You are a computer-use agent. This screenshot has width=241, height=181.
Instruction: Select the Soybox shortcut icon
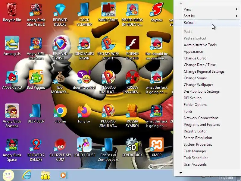(x=156, y=9)
